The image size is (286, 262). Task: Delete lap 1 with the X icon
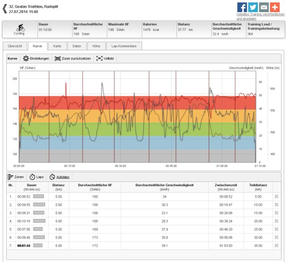[x=276, y=196]
